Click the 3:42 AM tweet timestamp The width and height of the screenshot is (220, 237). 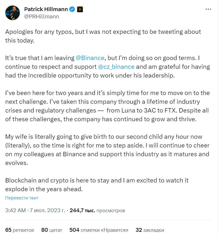pos(15,210)
